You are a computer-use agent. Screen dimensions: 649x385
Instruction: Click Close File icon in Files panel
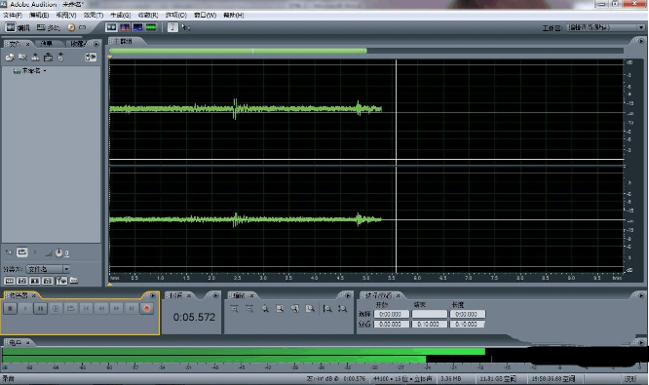pos(22,58)
